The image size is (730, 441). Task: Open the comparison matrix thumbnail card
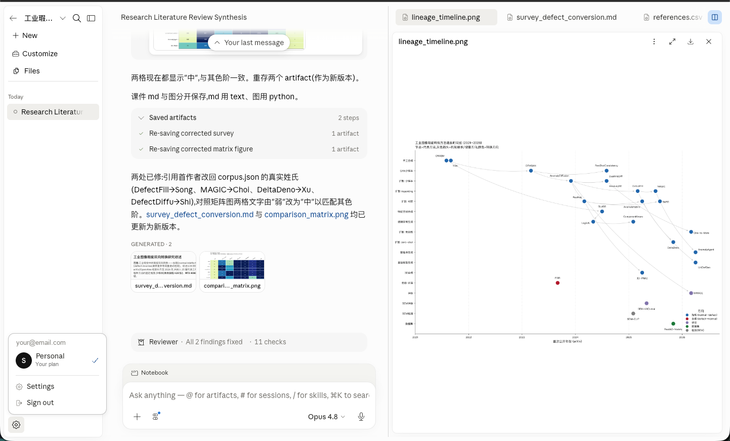coord(232,272)
